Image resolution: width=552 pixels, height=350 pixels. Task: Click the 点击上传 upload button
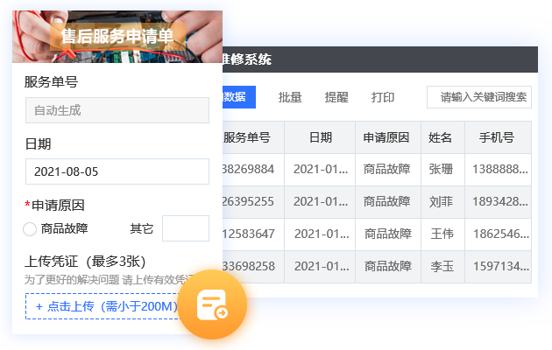[x=105, y=306]
